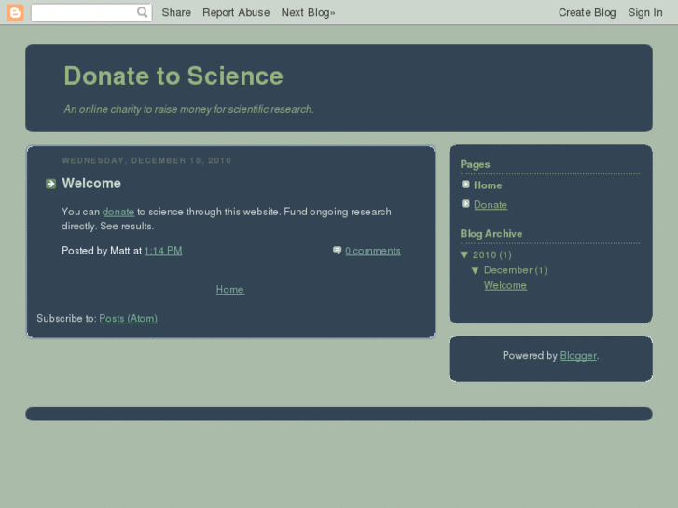Open the Donate to Science blog title
Image resolution: width=678 pixels, height=508 pixels.
173,76
